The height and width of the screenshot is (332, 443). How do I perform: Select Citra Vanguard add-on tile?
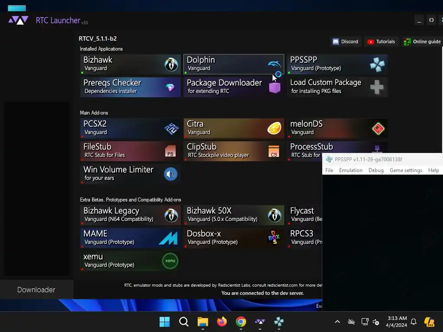point(234,128)
